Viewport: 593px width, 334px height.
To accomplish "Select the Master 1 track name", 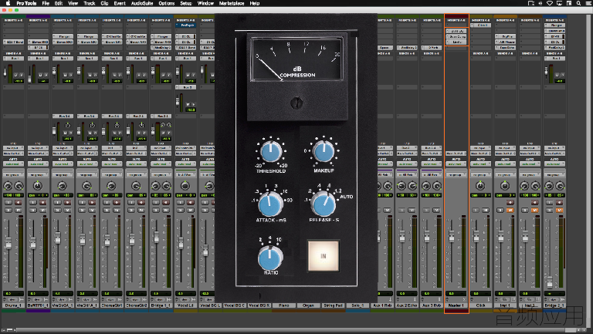I will pos(456,305).
